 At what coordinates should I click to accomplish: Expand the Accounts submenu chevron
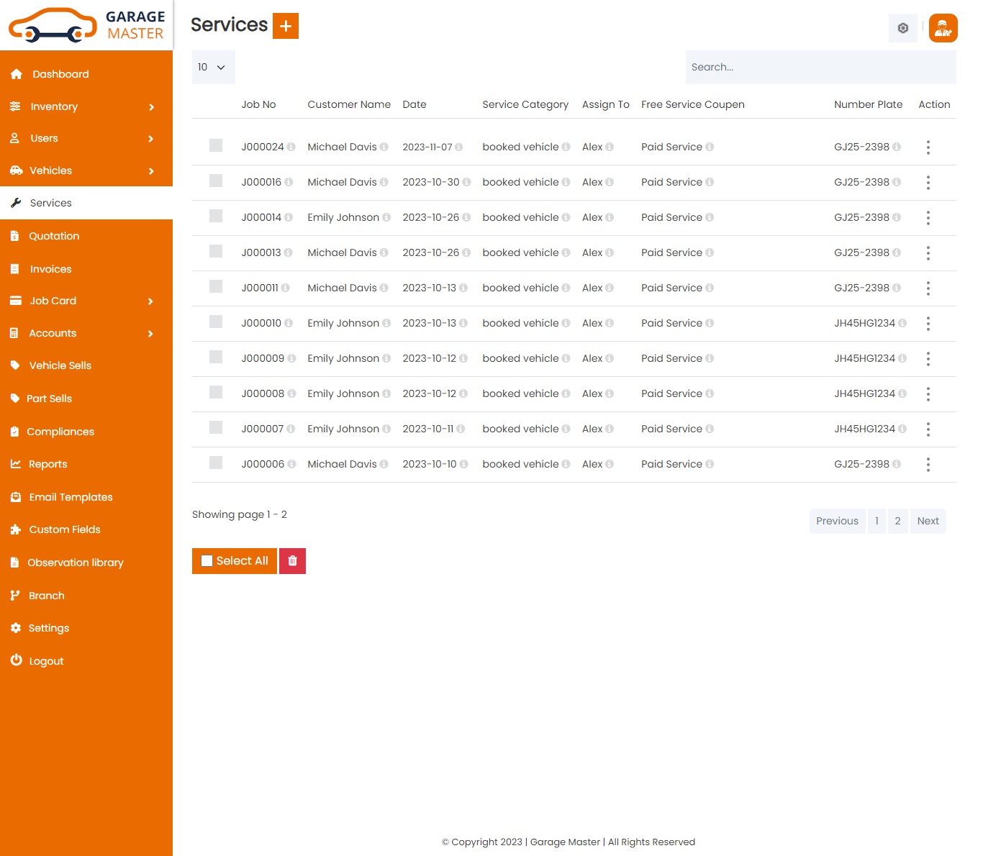(151, 334)
